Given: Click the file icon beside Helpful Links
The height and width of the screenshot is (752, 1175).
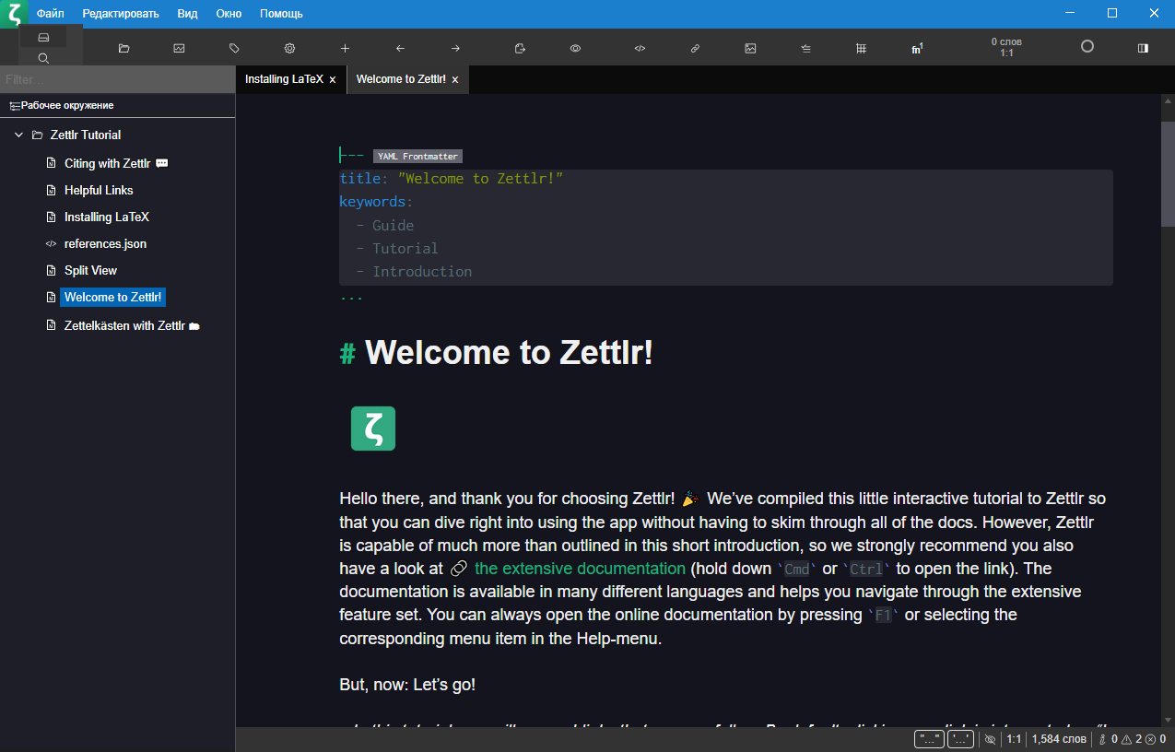Looking at the screenshot, I should coord(52,191).
